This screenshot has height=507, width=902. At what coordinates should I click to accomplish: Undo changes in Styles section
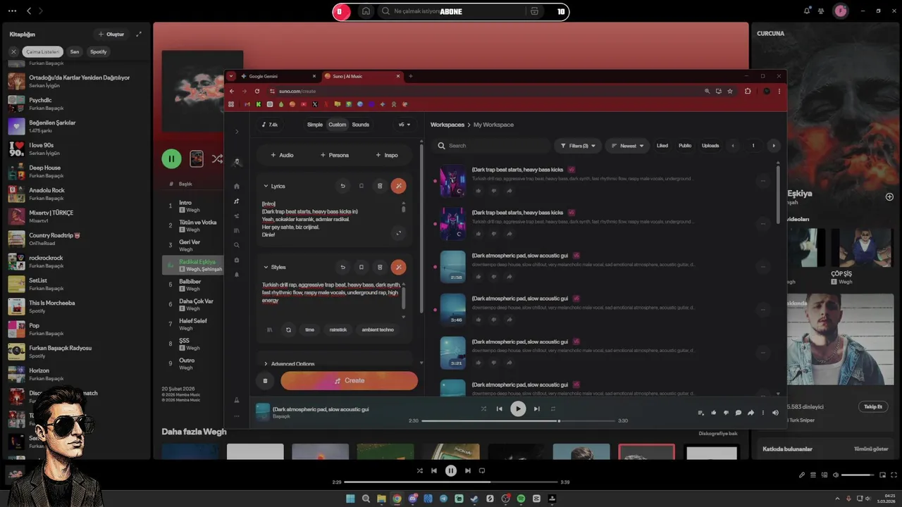pos(343,267)
